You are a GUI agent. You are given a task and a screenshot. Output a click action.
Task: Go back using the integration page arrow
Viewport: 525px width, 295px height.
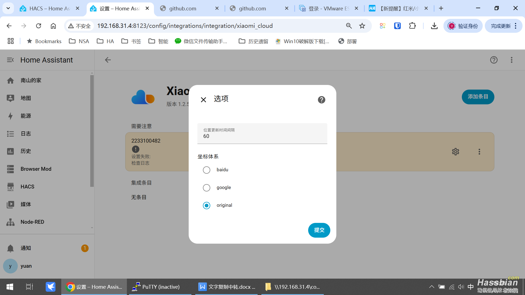pyautogui.click(x=108, y=60)
